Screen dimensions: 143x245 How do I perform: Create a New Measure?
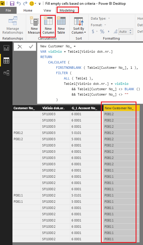tap(34, 25)
